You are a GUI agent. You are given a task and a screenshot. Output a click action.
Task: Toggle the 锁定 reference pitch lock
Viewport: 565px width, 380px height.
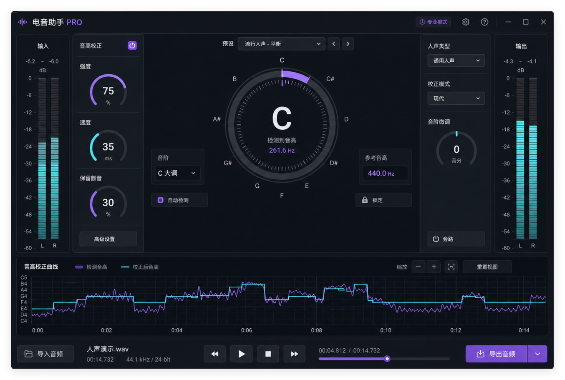pyautogui.click(x=383, y=200)
